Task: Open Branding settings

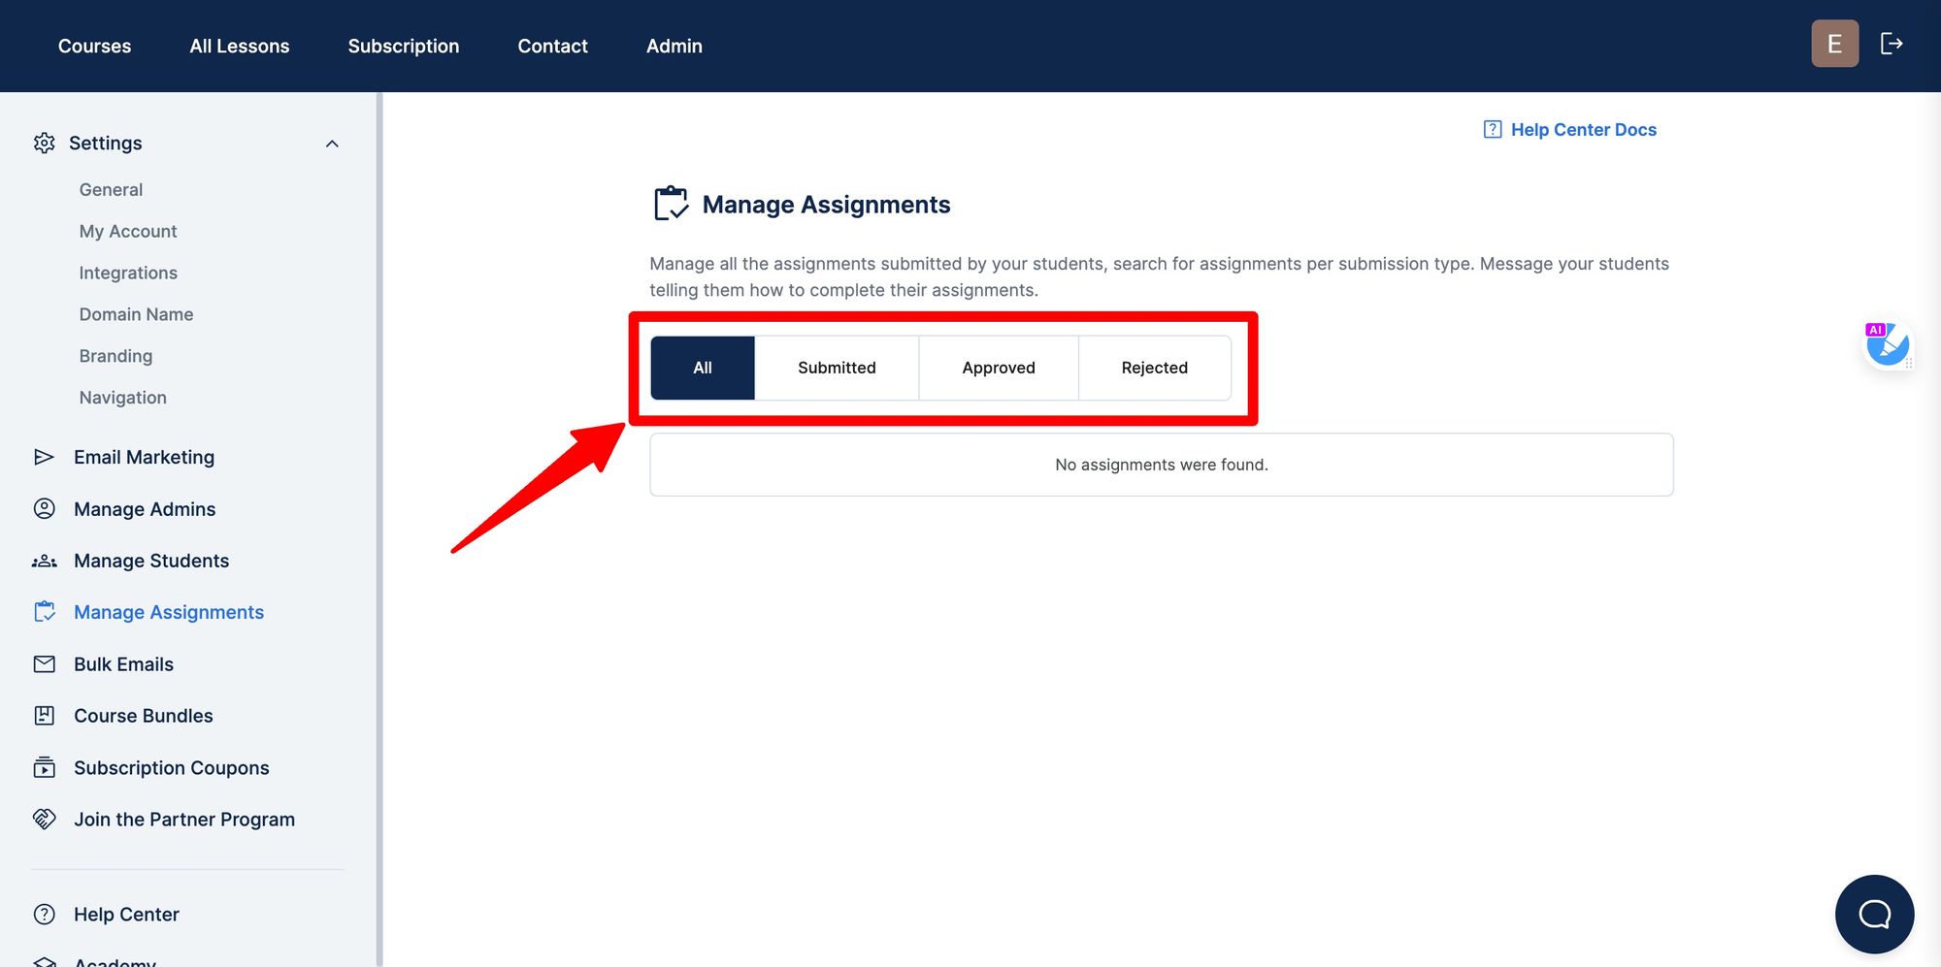Action: click(115, 356)
